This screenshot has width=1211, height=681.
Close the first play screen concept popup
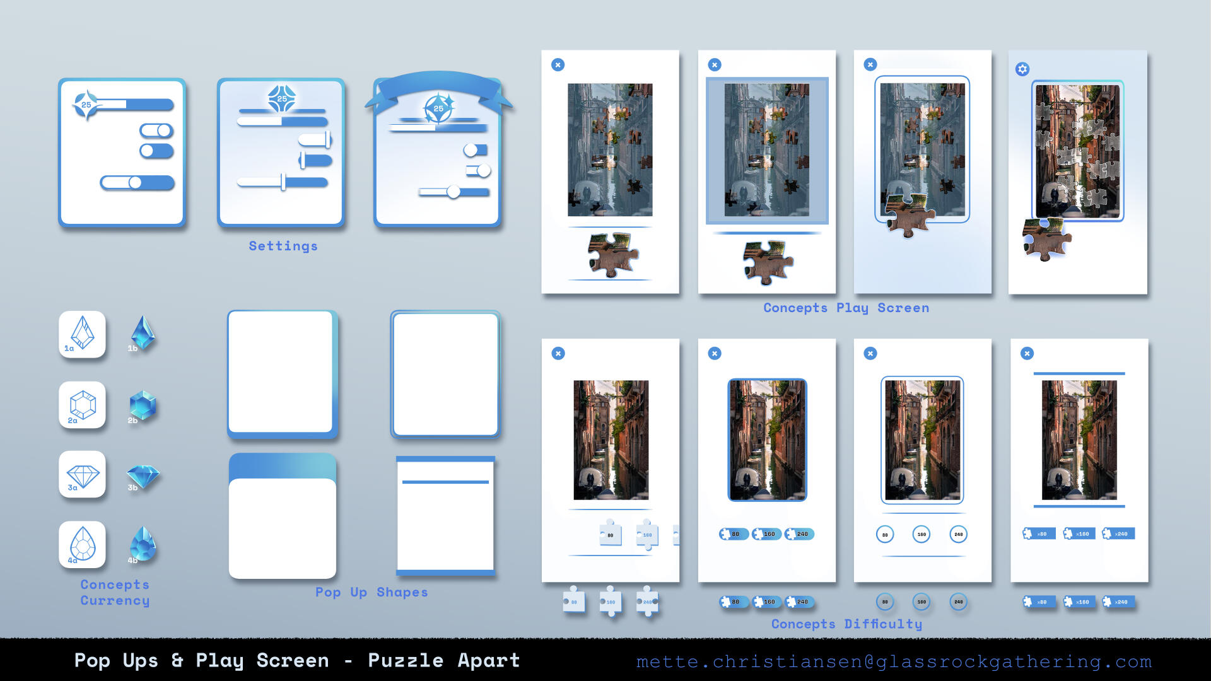coord(558,64)
